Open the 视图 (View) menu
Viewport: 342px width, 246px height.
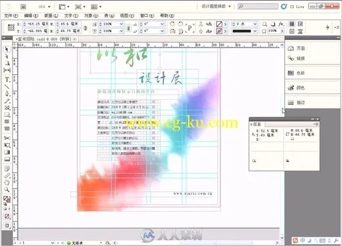coord(127,15)
